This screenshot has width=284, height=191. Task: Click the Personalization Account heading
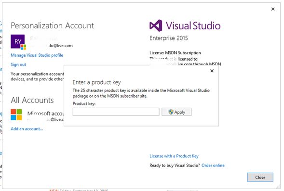[x=53, y=25]
